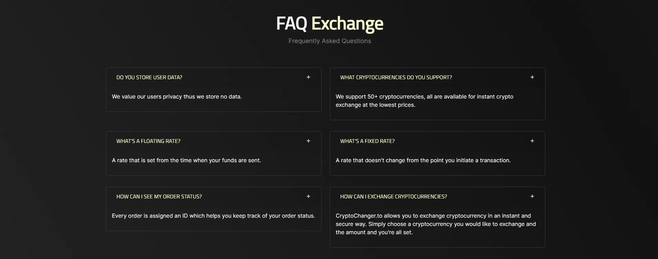This screenshot has width=658, height=259.
Task: Expand the 'WHAT'S A FLOATING RATE?' heading
Action: coord(148,141)
